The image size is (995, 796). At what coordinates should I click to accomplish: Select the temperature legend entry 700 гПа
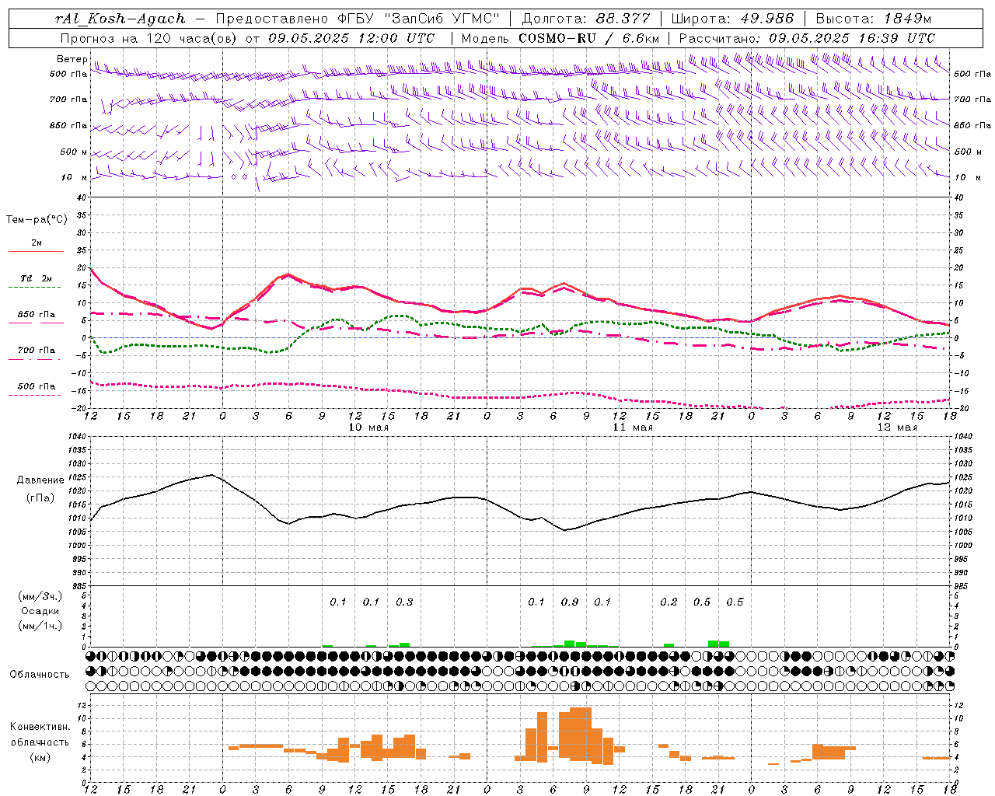coord(36,350)
